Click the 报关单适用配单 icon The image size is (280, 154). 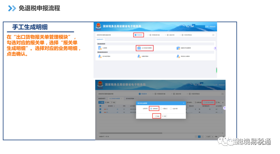pyautogui.click(x=100, y=56)
